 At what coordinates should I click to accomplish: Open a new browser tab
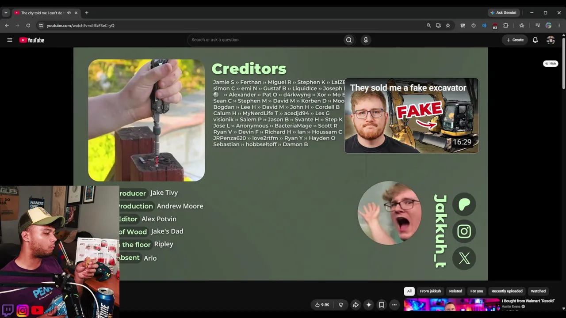tap(87, 13)
